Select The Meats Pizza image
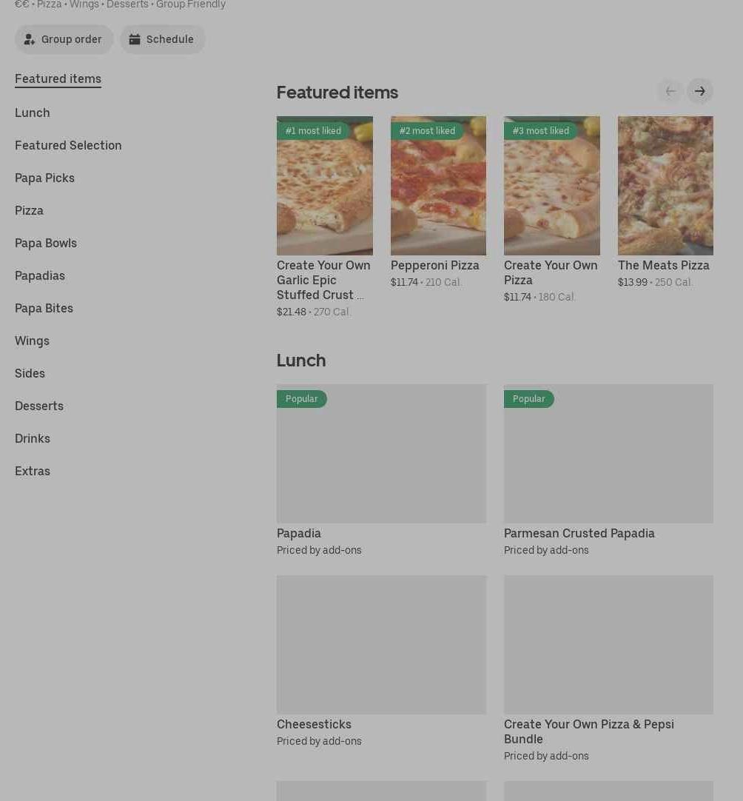Image resolution: width=743 pixels, height=801 pixels. tap(665, 186)
